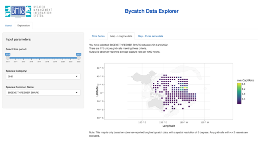Click the '175 unique grid cells' sentence
This screenshot has width=260, height=149.
click(x=118, y=48)
